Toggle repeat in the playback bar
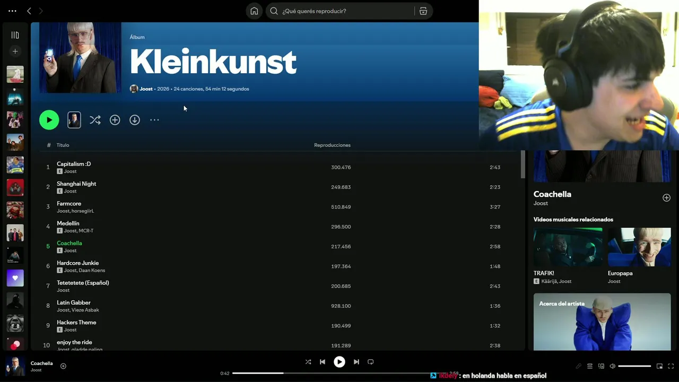Image resolution: width=679 pixels, height=382 pixels. (x=371, y=362)
